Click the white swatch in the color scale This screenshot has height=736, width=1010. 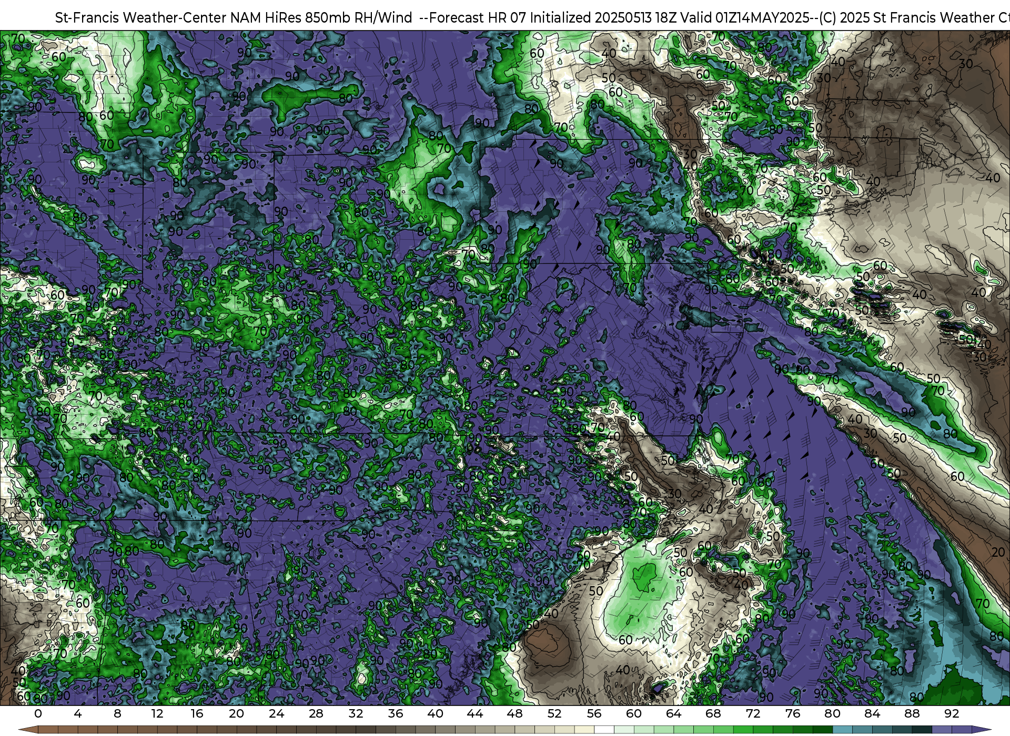point(604,730)
